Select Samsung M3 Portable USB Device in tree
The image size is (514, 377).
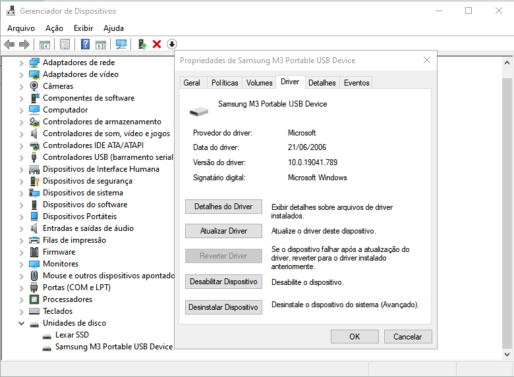click(114, 347)
